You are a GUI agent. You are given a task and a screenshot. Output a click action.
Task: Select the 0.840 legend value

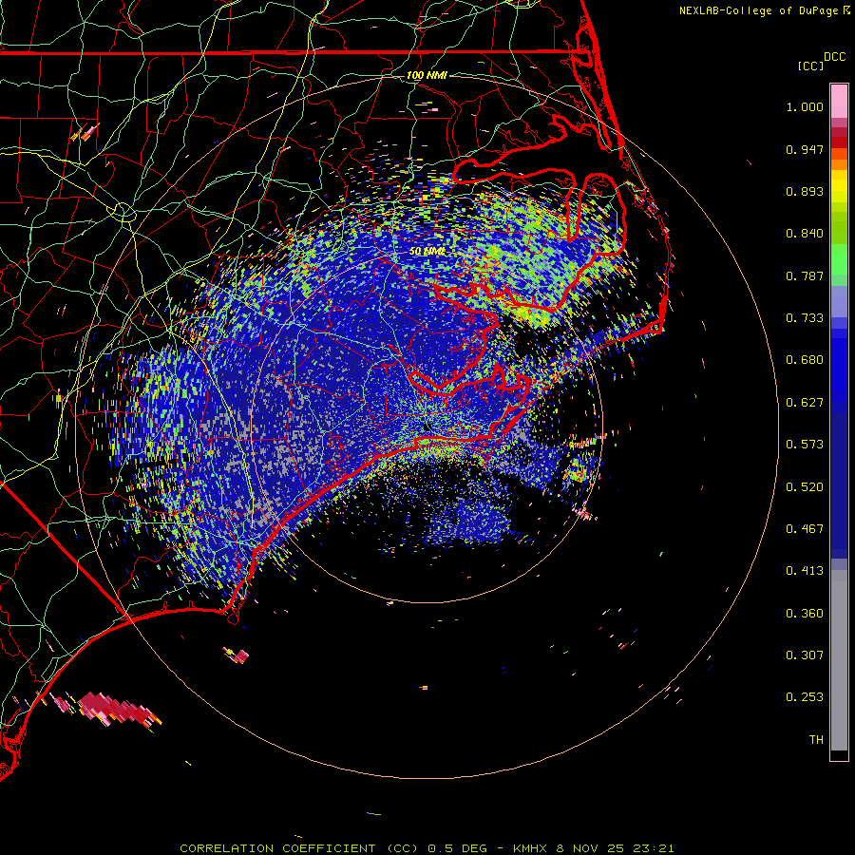click(805, 234)
